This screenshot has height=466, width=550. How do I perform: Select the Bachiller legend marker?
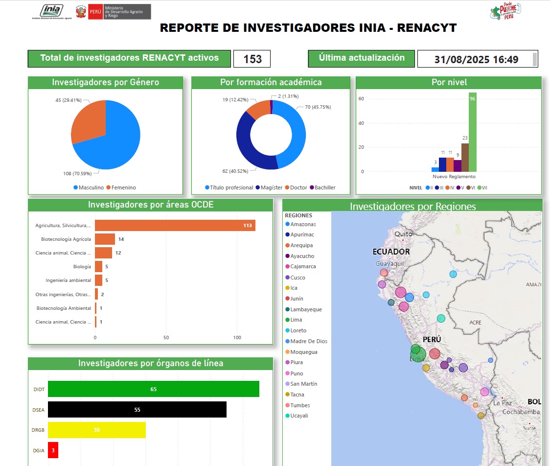tap(312, 187)
